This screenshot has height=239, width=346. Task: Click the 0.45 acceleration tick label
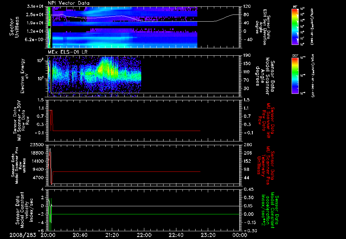pos(248,189)
